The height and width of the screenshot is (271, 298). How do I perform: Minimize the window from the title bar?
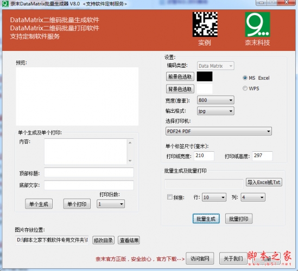(x=262, y=3)
